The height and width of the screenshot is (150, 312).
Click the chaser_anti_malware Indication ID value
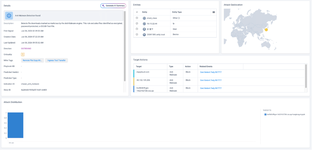(x=30, y=84)
